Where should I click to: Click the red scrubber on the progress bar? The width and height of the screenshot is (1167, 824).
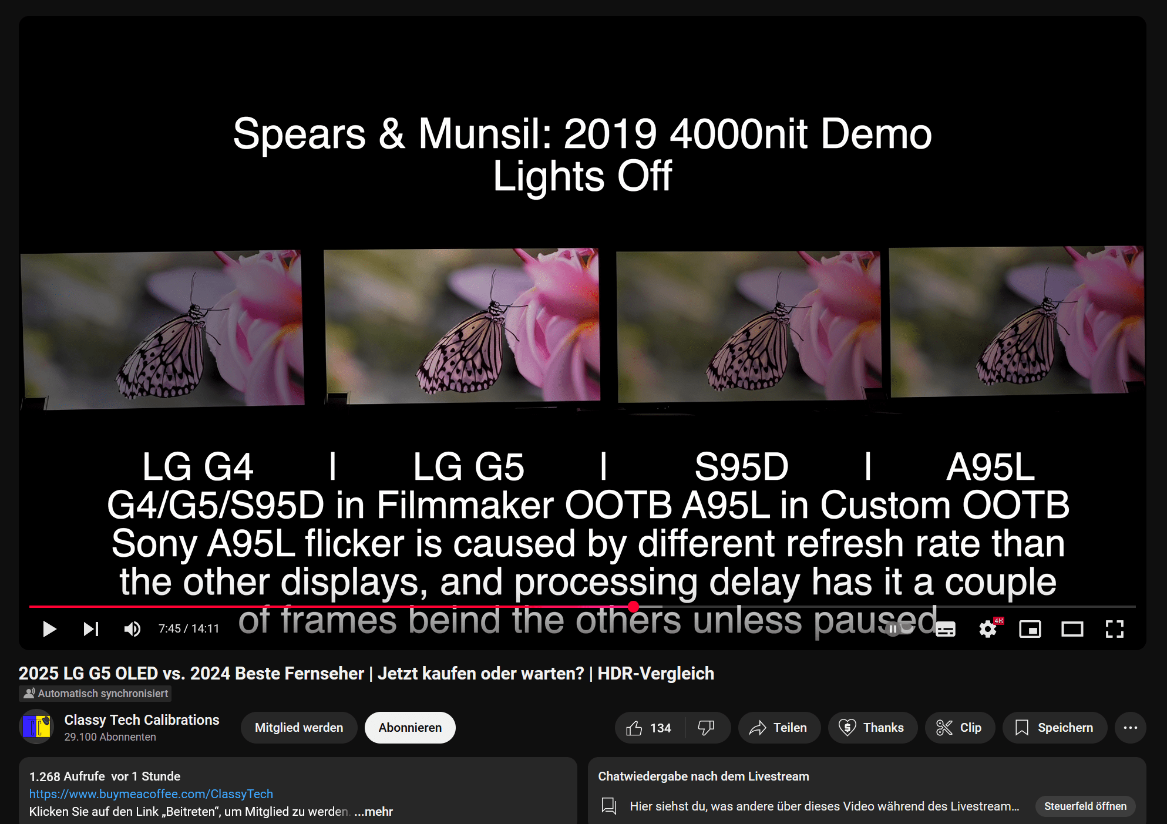[x=633, y=607]
